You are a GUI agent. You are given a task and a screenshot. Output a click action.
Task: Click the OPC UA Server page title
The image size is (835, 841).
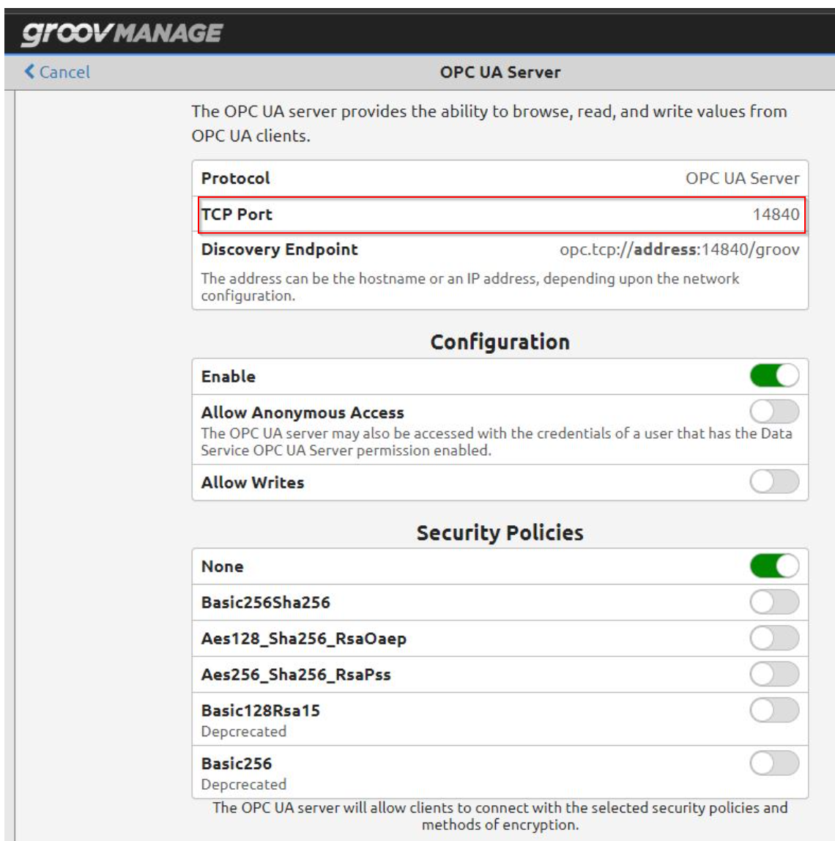(500, 72)
